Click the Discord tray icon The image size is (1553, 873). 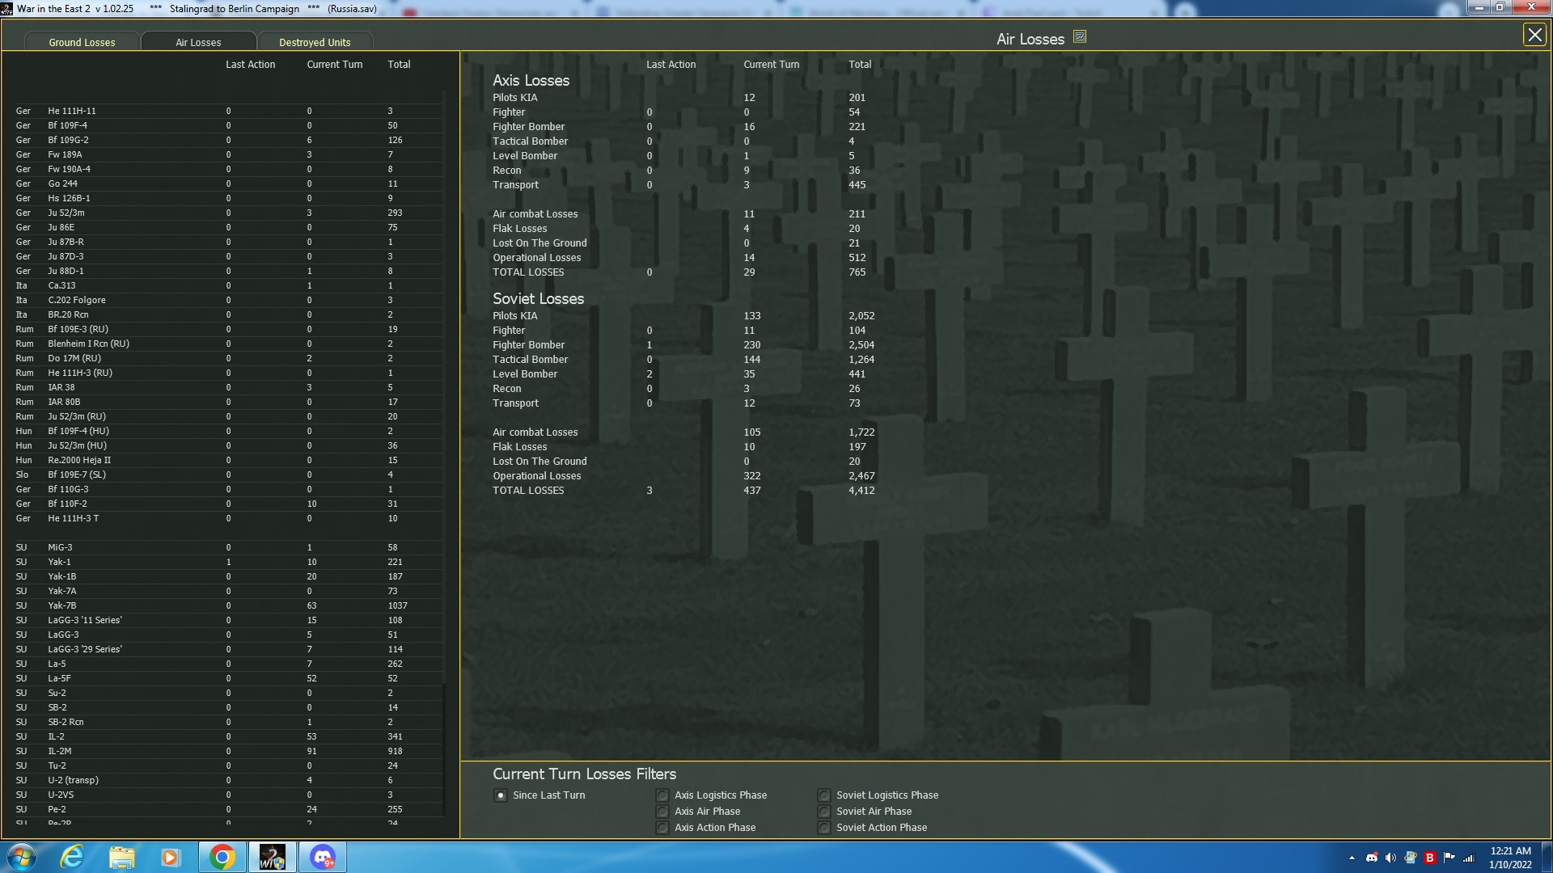(1372, 858)
